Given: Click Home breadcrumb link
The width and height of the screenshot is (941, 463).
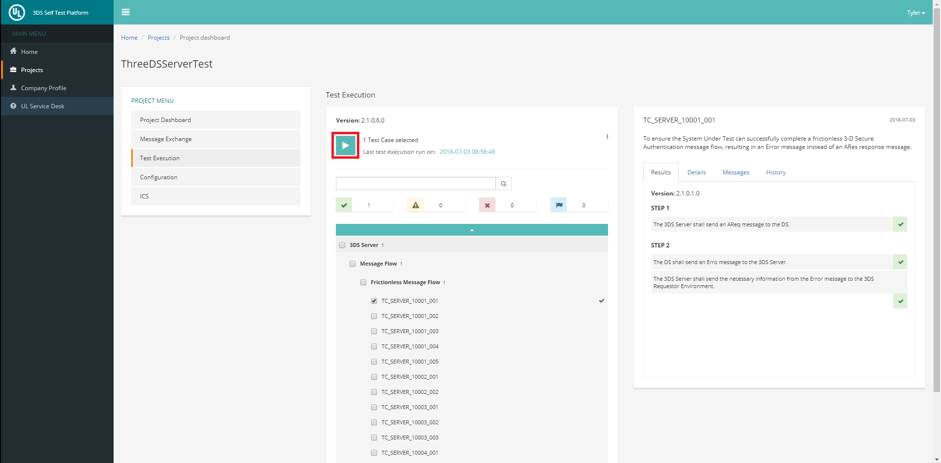Looking at the screenshot, I should pos(129,38).
